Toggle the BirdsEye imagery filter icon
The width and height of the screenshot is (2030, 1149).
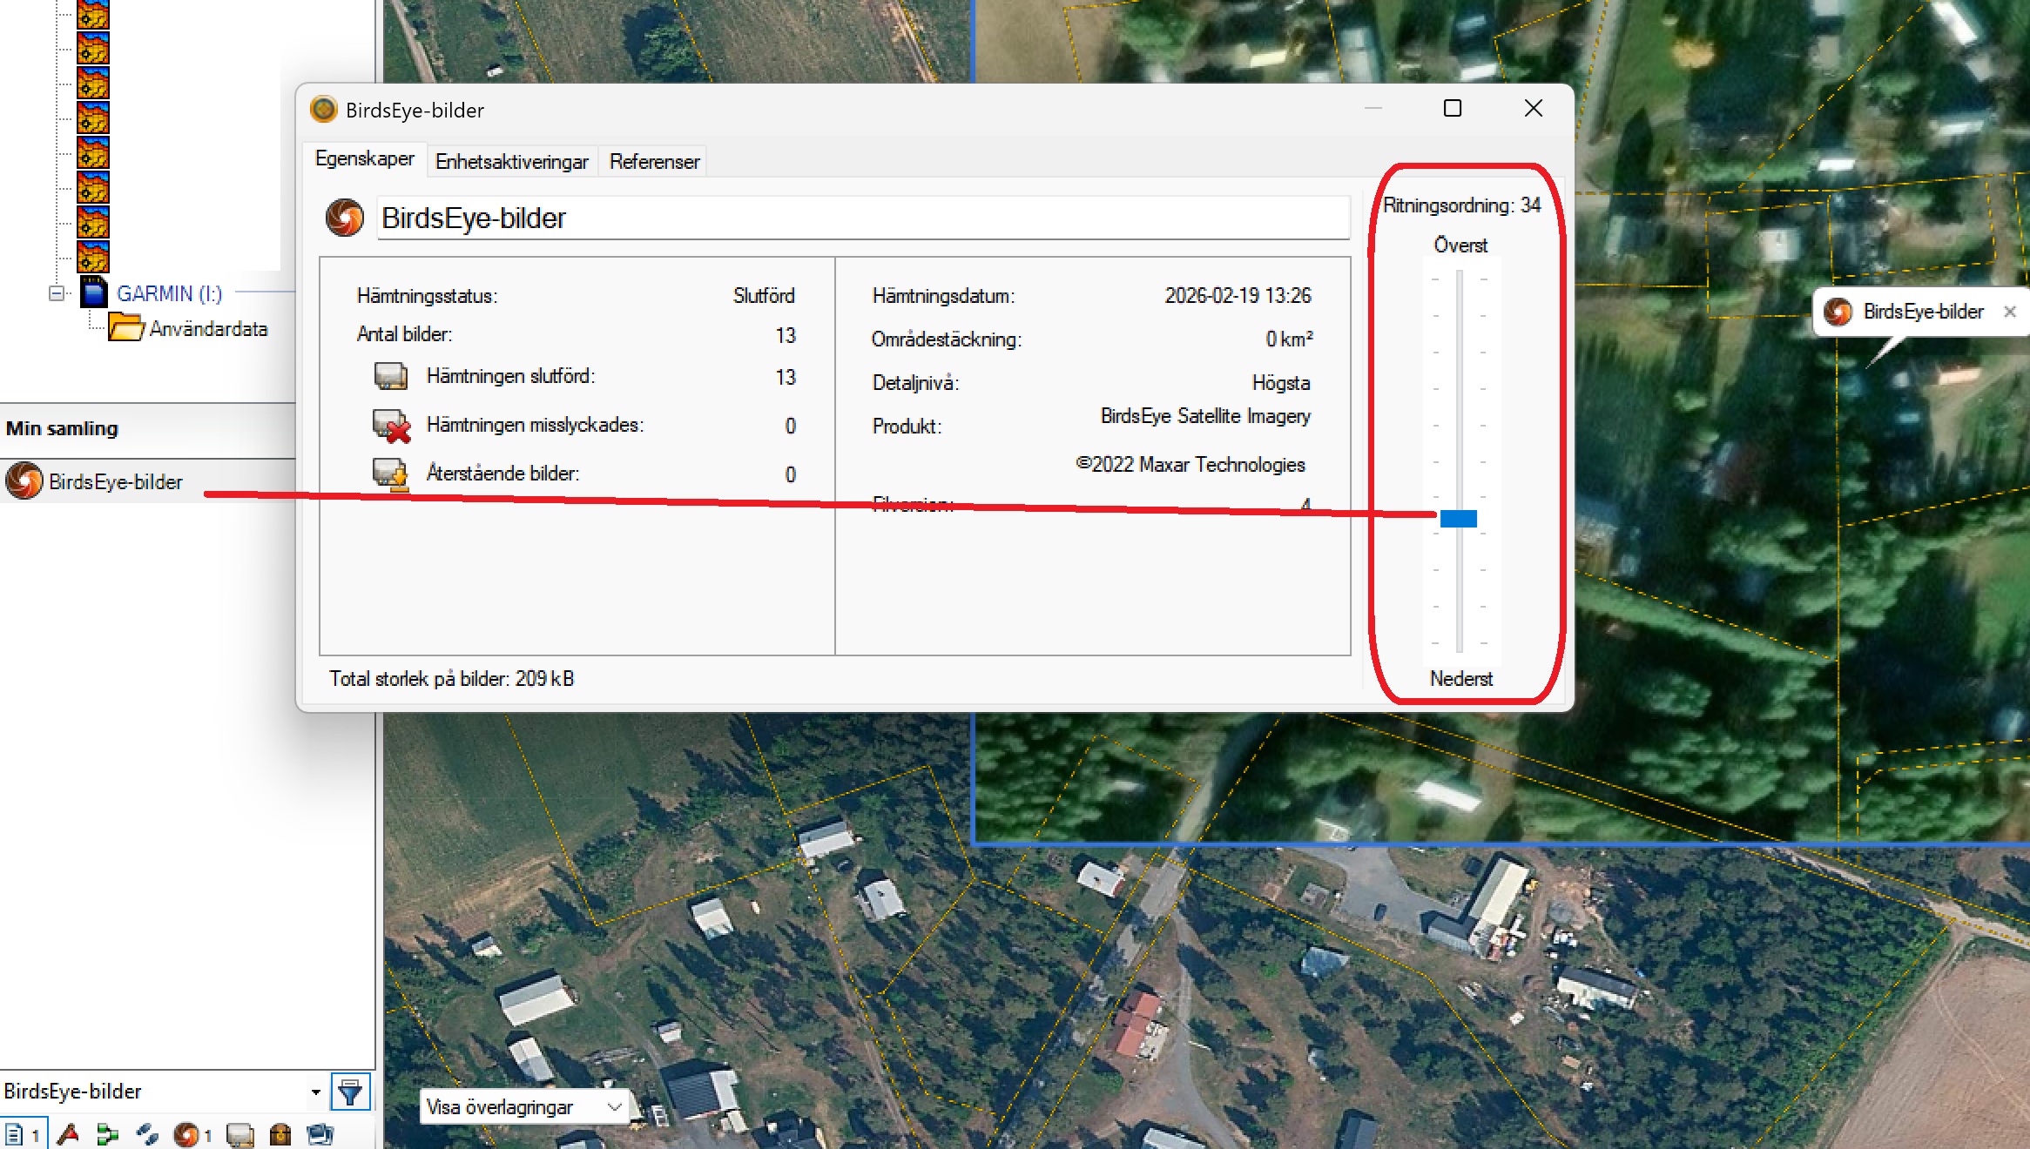tap(186, 1134)
